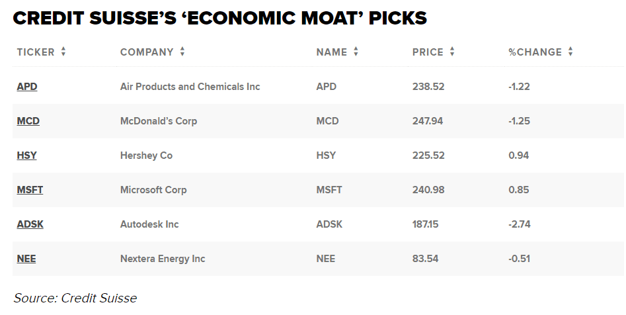This screenshot has height=315, width=626.
Task: Click the %Change column sort arrows
Action: [570, 52]
